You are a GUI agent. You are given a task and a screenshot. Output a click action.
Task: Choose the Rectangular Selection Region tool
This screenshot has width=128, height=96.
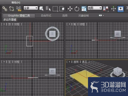point(55,9)
